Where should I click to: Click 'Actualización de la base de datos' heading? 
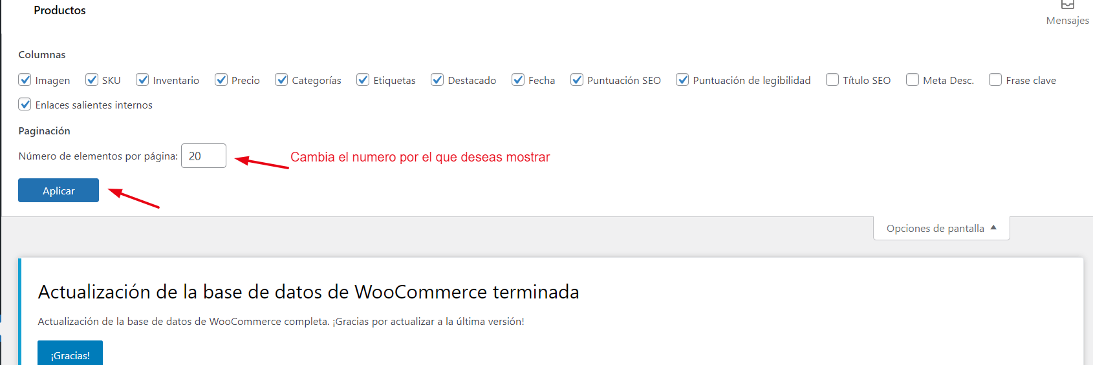click(308, 292)
